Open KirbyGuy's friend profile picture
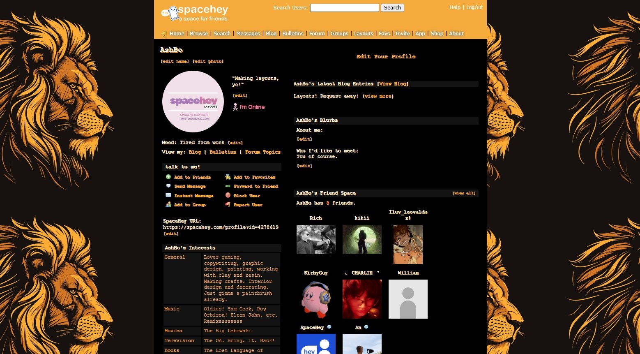 [x=316, y=299]
